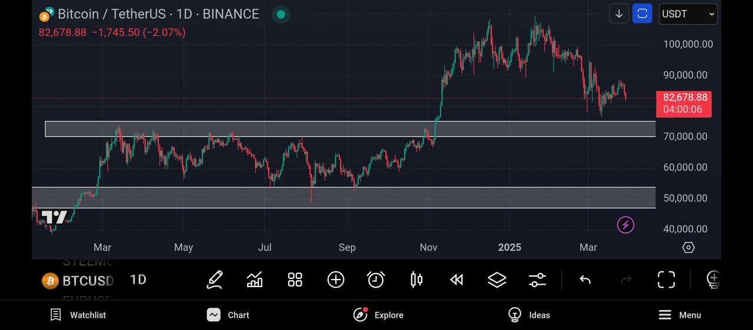Click the red current price label 82,678.88
Viewport: 753px width, 330px height.
[684, 104]
